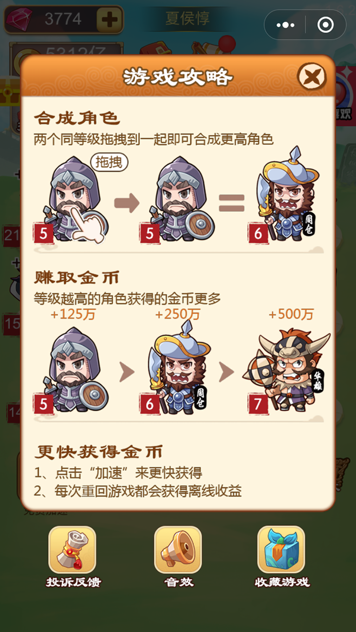Viewport: 356px width, 632px height.
Task: Tap the +250万 周仓 character
Action: [178, 368]
